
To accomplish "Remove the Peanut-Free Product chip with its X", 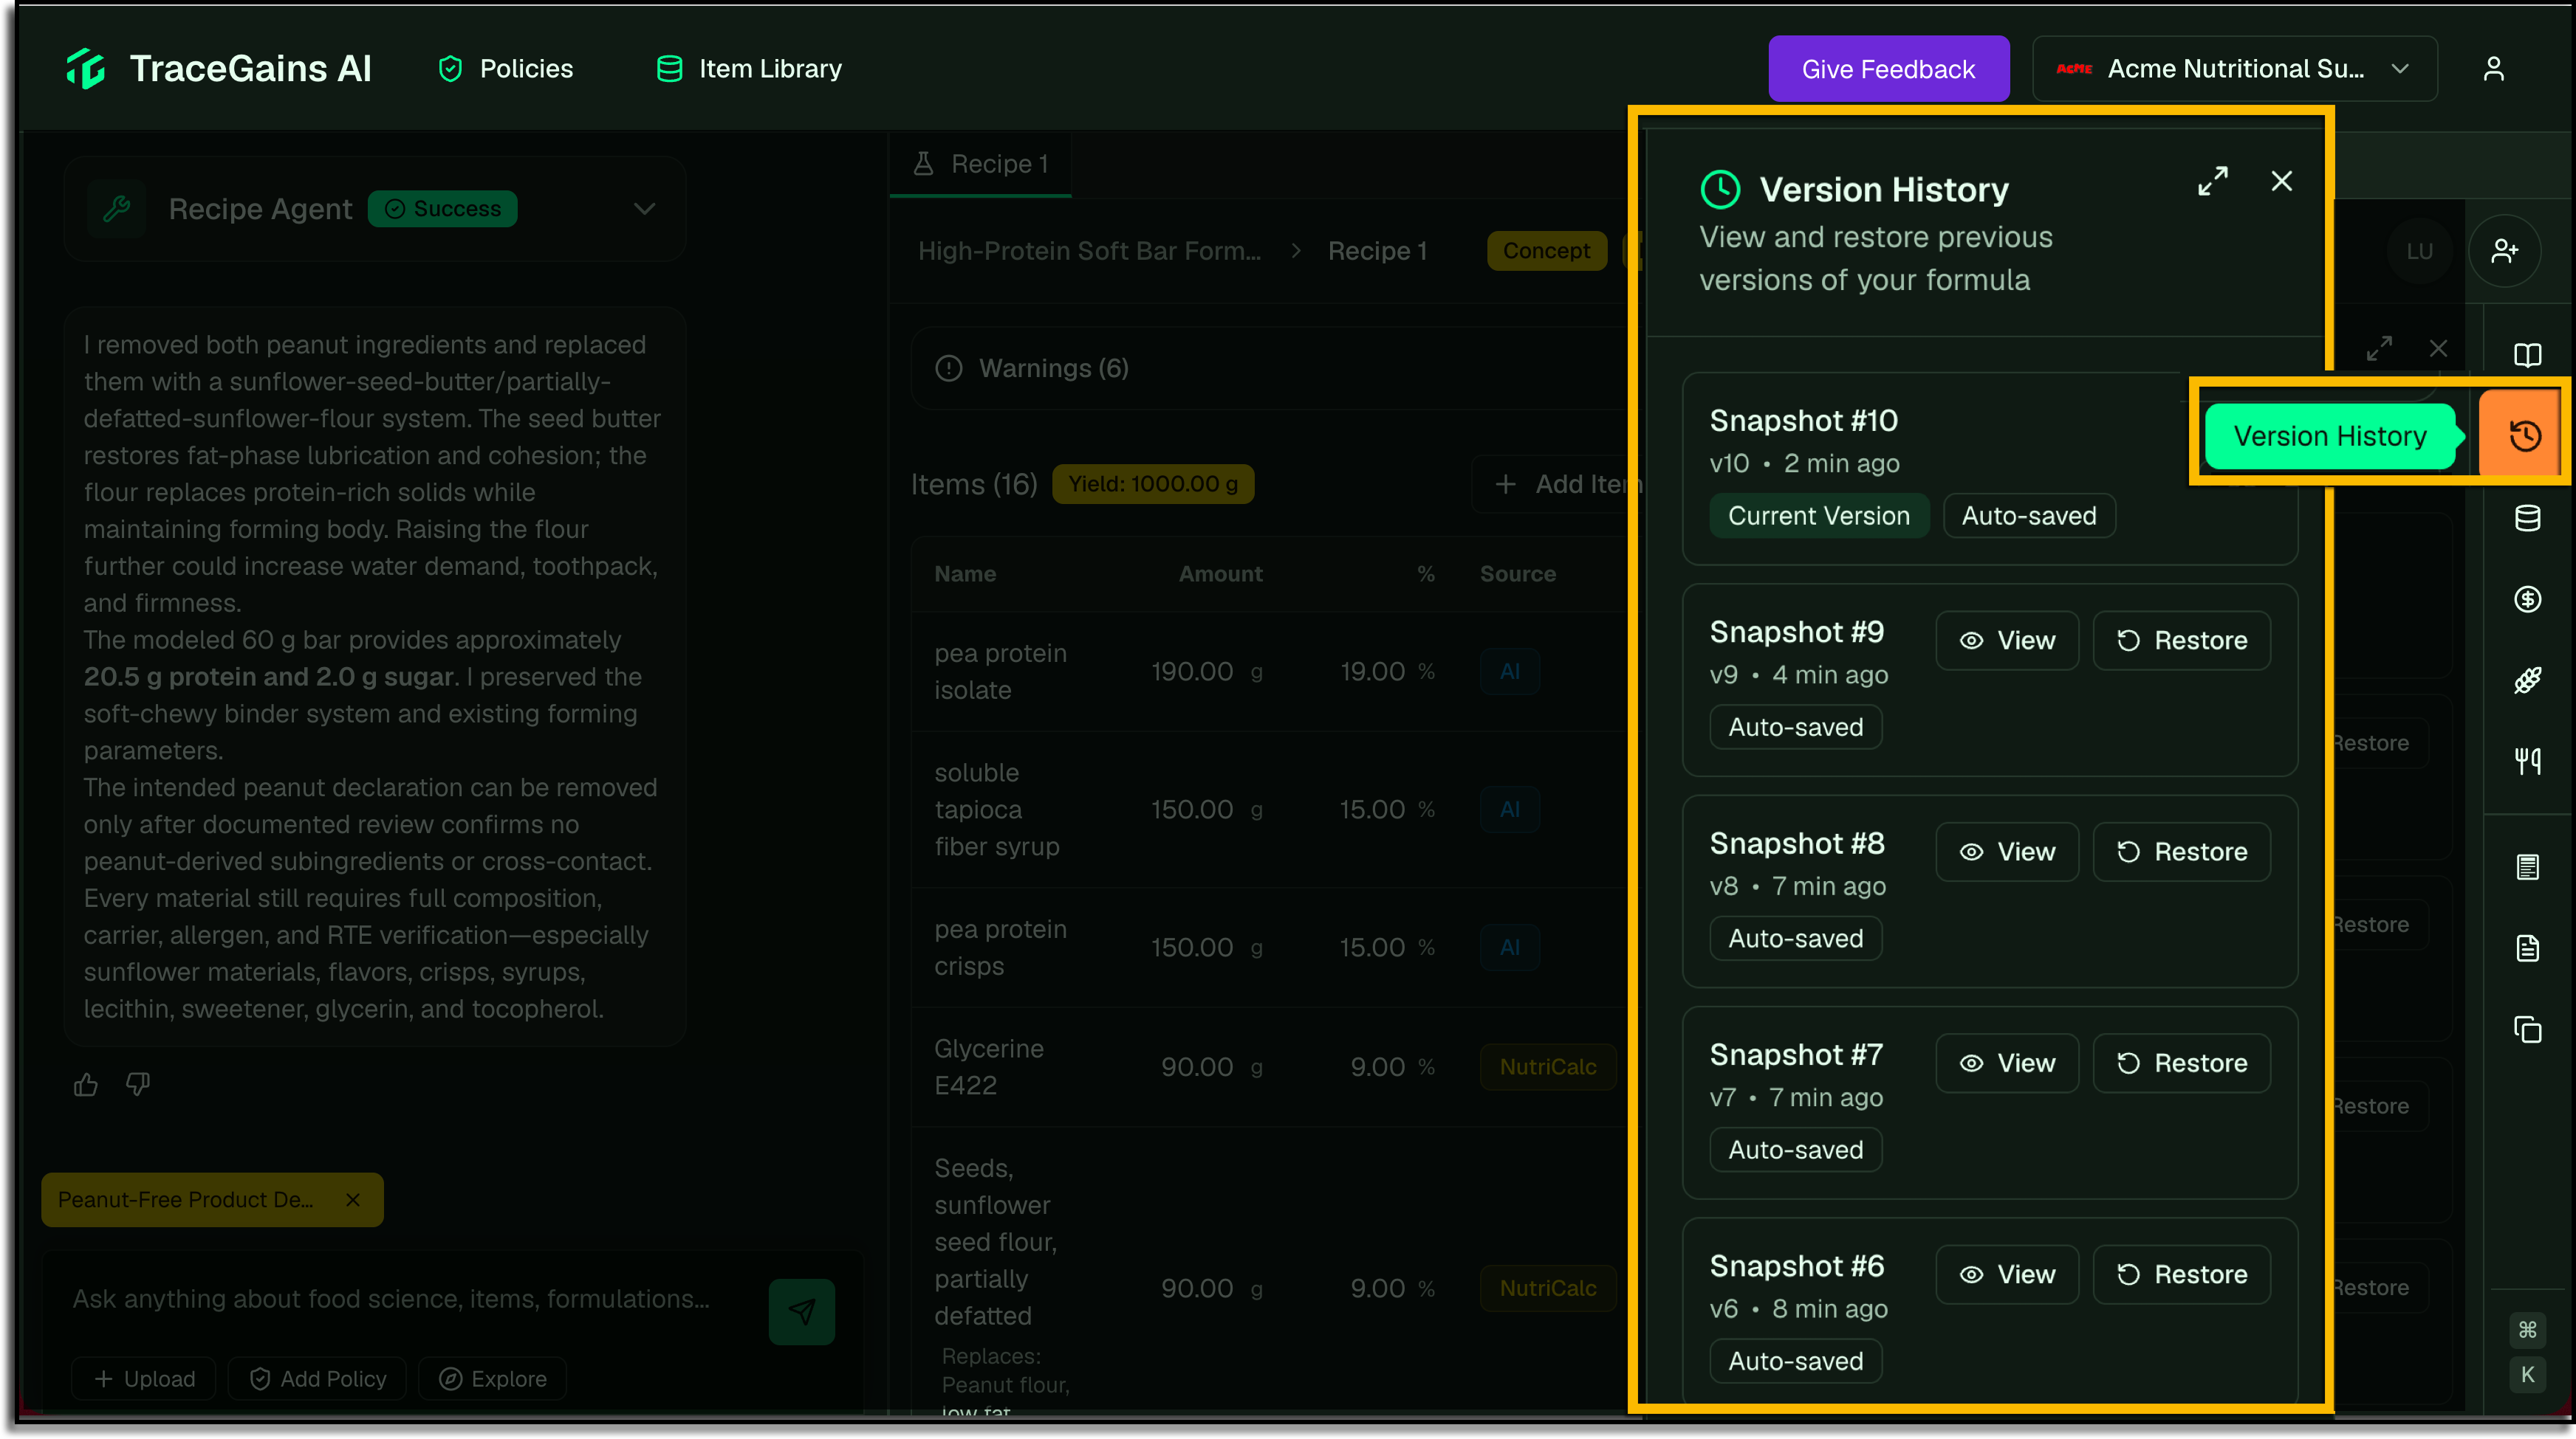I will click(353, 1199).
